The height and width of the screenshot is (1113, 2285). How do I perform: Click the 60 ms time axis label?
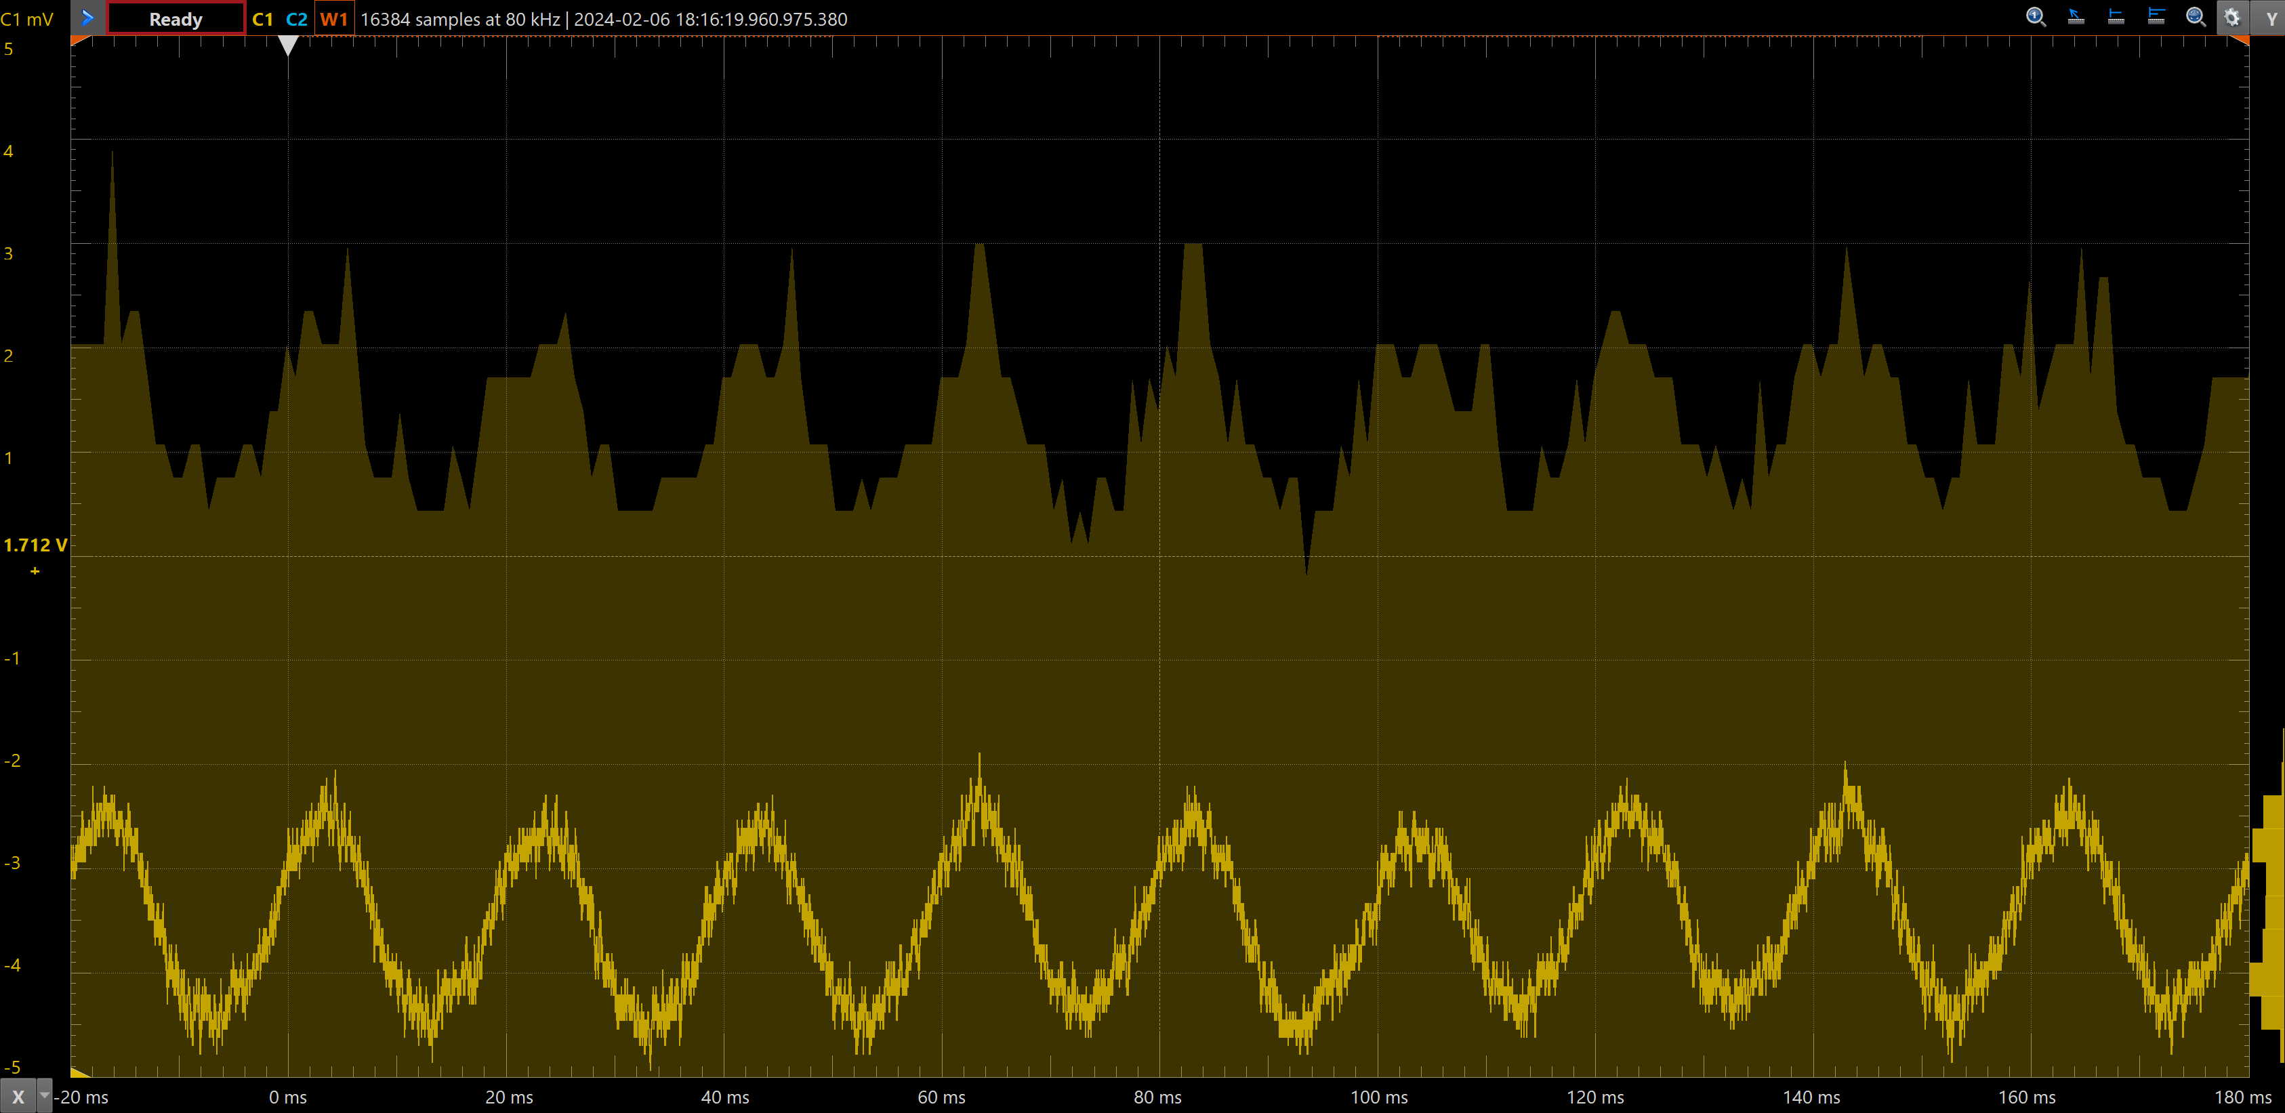pyautogui.click(x=941, y=1097)
